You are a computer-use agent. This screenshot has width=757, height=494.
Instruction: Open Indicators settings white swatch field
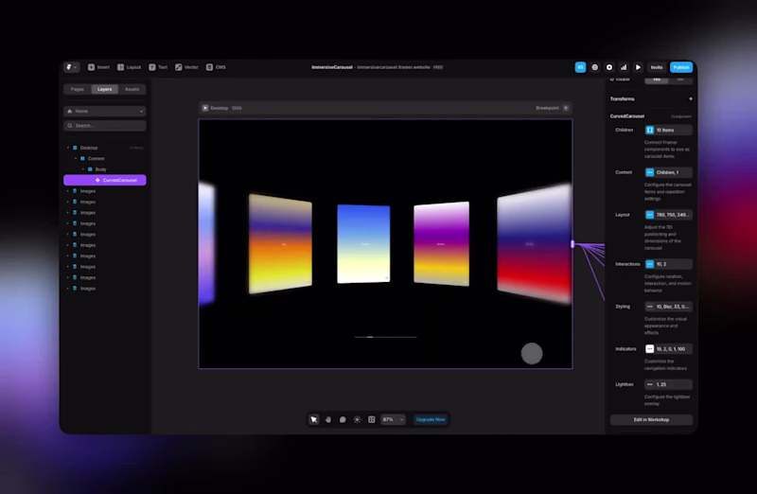(x=669, y=348)
